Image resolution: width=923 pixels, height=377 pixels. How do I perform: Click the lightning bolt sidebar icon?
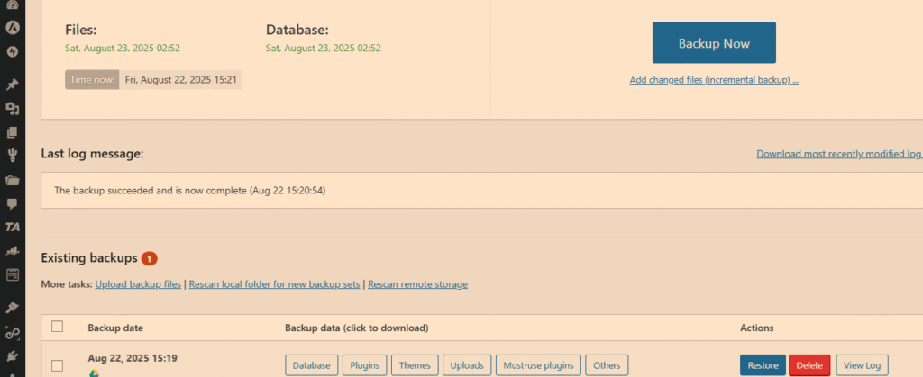coord(12,51)
